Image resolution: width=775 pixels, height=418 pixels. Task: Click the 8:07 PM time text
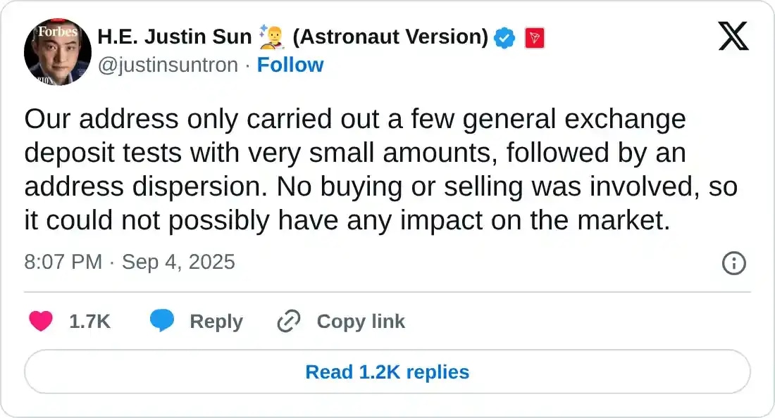tap(63, 262)
